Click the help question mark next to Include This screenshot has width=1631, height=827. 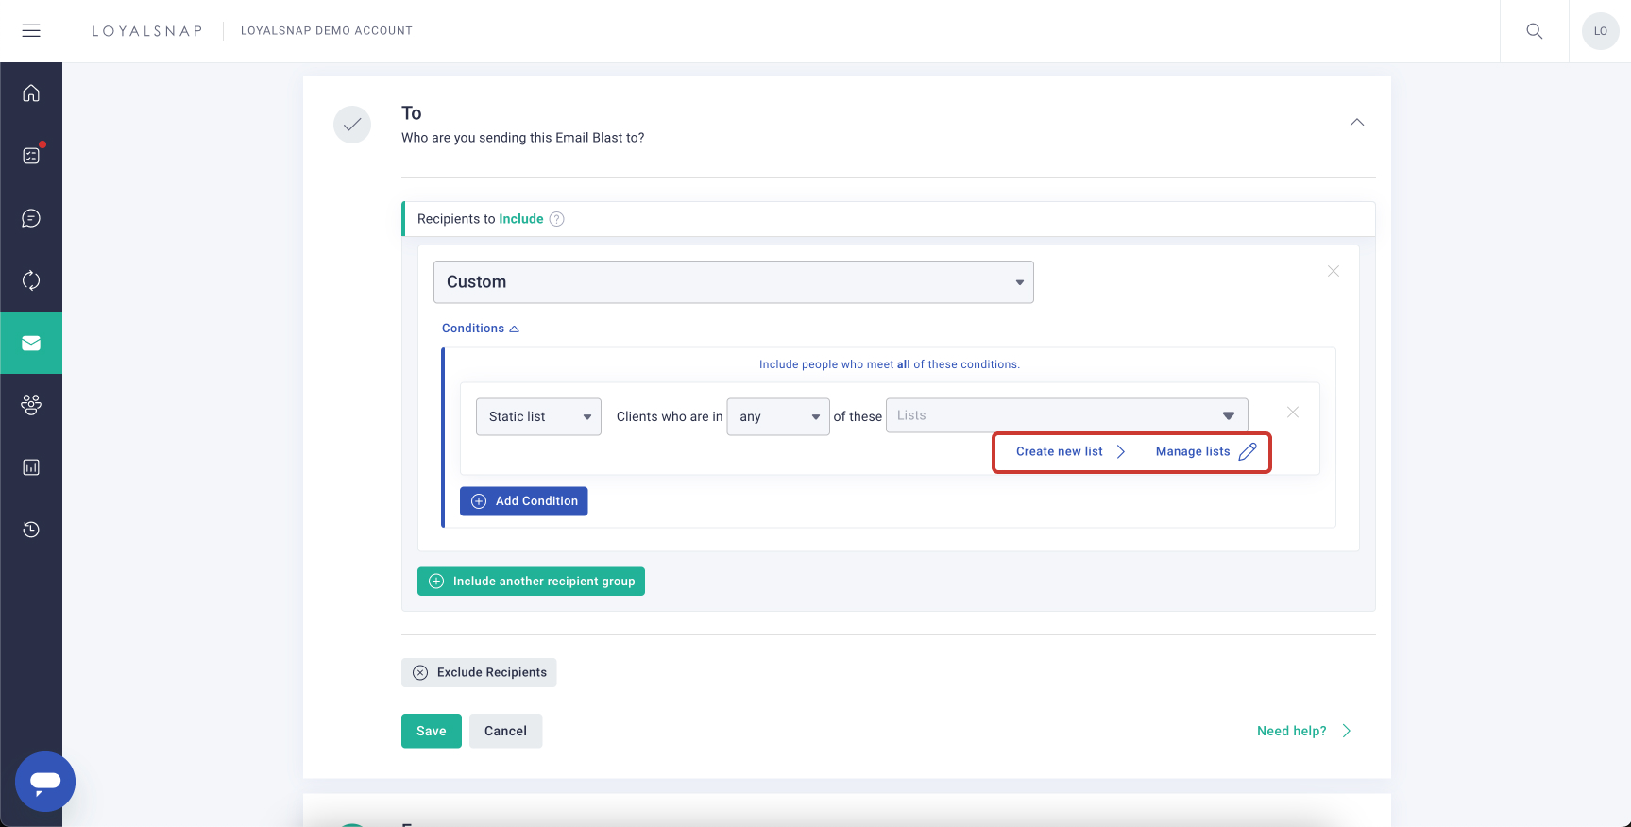pyautogui.click(x=557, y=219)
